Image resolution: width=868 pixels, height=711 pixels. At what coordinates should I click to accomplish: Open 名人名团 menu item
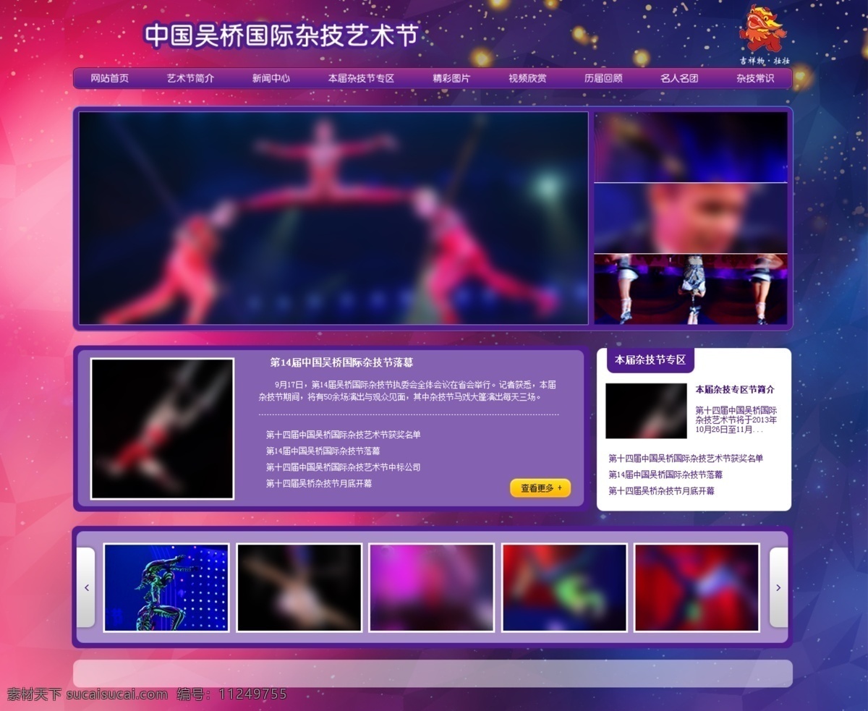pyautogui.click(x=679, y=78)
